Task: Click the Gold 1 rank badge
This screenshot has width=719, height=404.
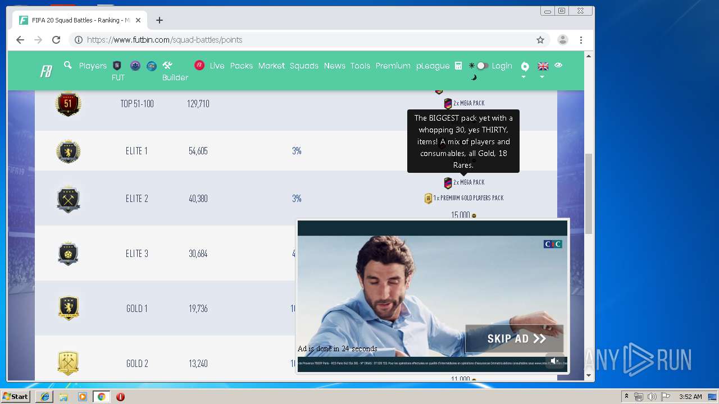Action: pyautogui.click(x=68, y=308)
